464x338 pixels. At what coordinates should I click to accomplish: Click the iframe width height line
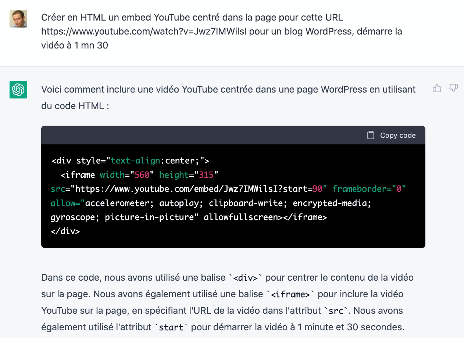pyautogui.click(x=139, y=175)
